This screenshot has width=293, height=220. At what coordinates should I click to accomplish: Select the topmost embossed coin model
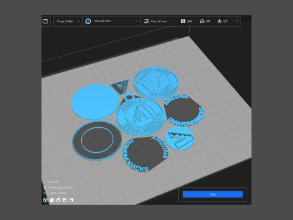156,82
